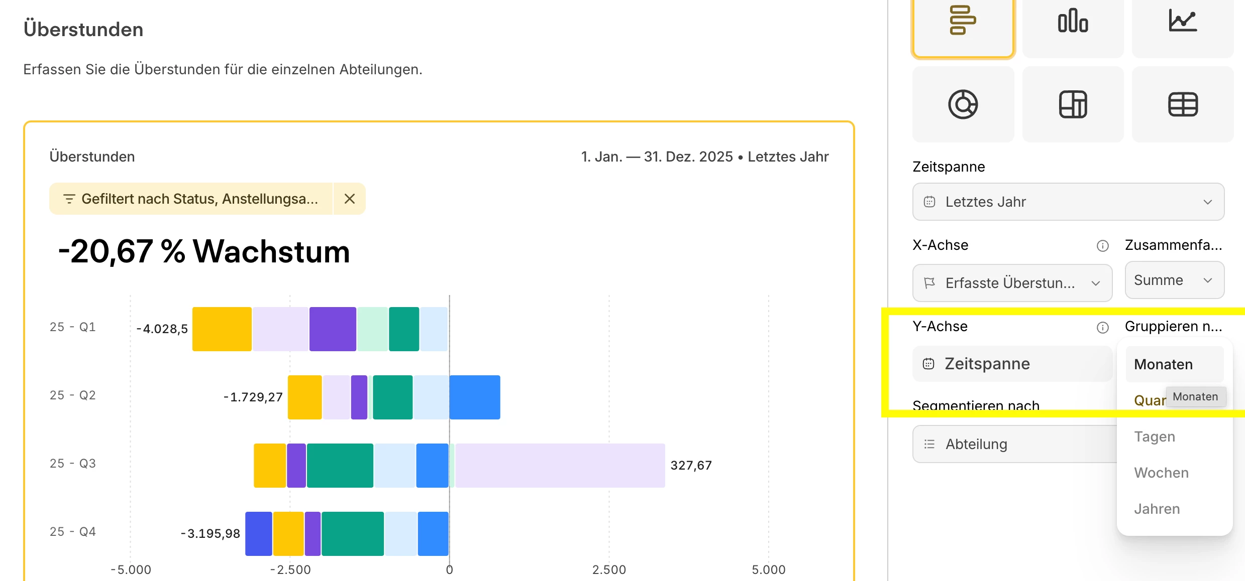
Task: Remove the Gefiltert nach Status filter
Action: coord(350,199)
